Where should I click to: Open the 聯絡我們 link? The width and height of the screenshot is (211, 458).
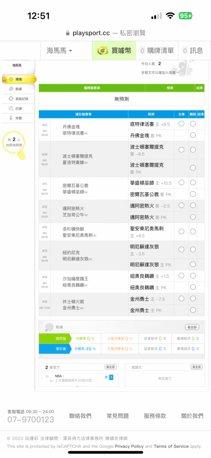tap(80, 416)
